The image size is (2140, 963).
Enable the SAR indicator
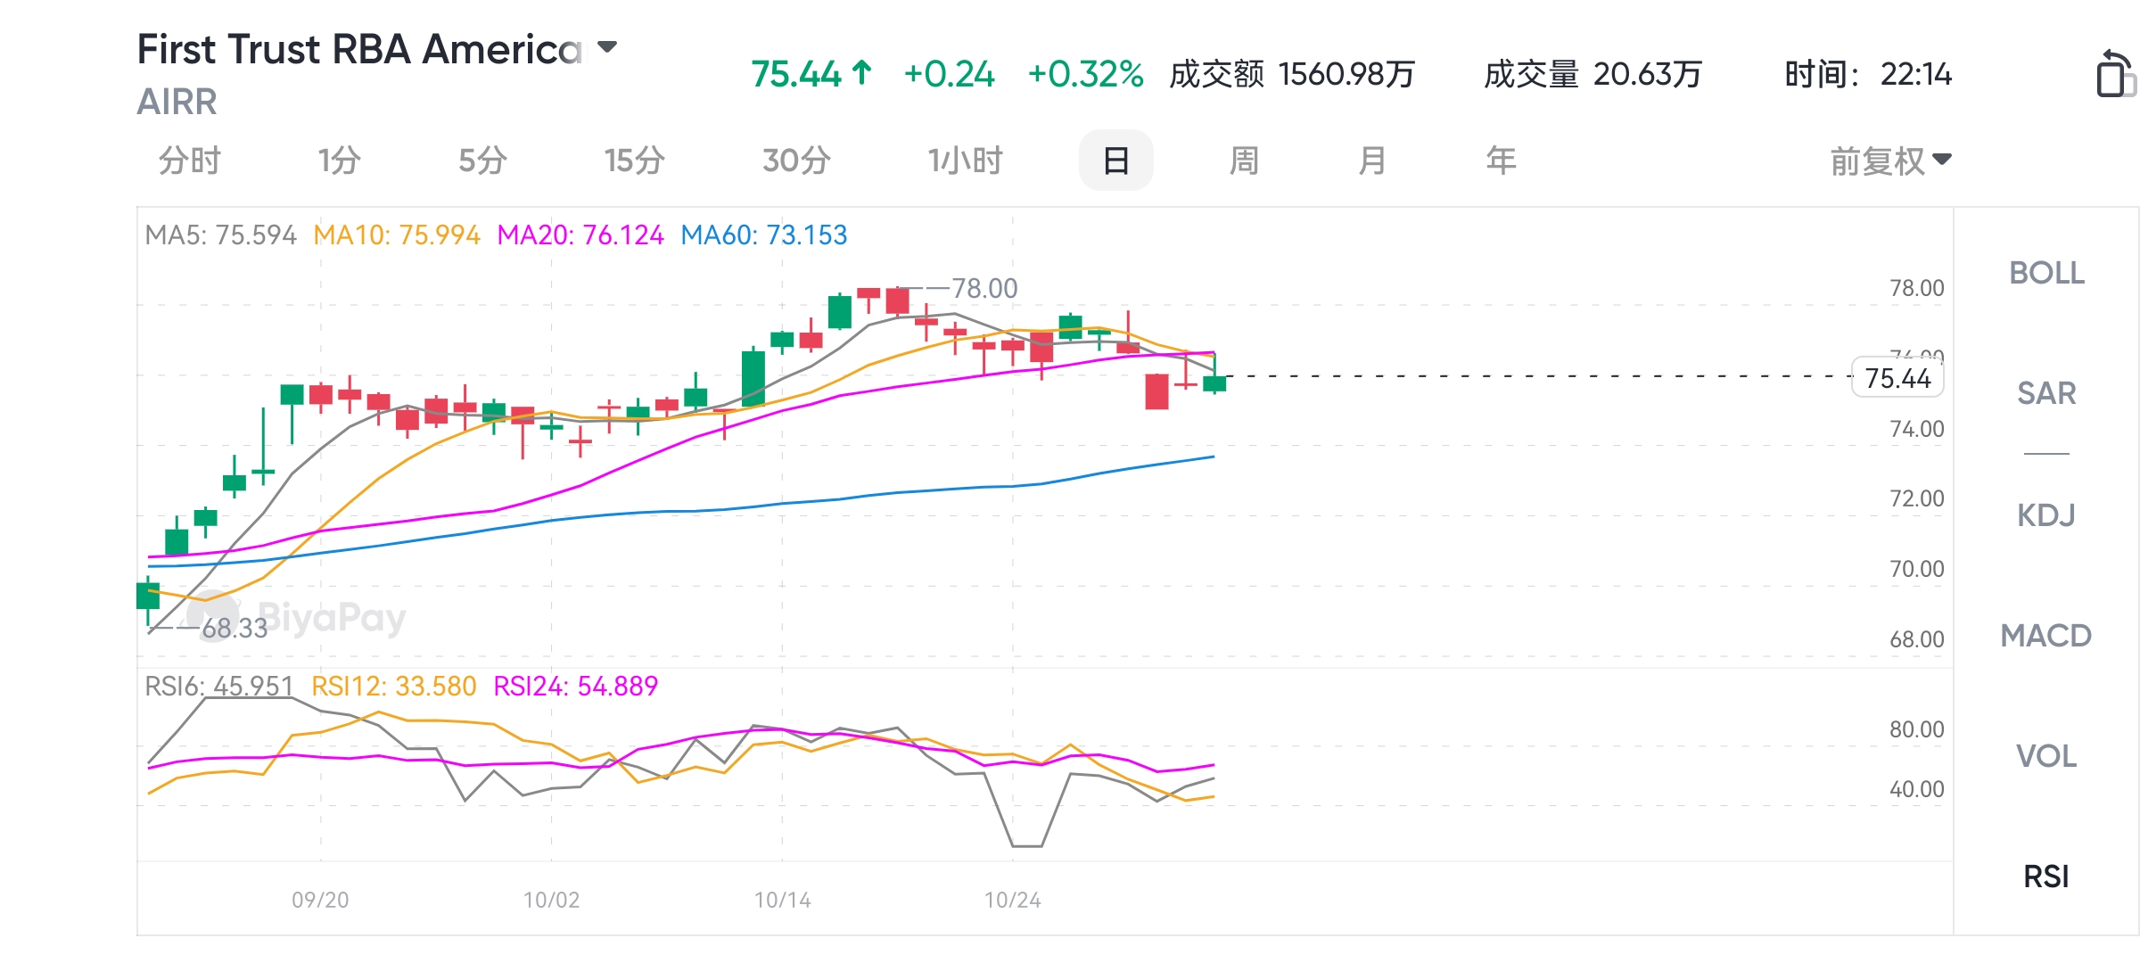[x=2046, y=393]
